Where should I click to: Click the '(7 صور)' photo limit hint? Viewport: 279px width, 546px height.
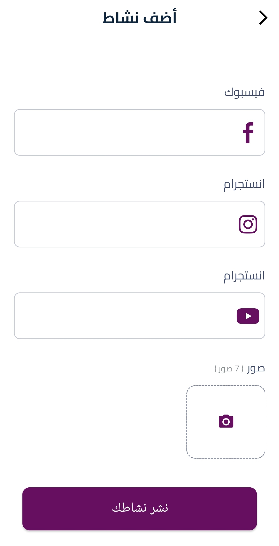(229, 369)
